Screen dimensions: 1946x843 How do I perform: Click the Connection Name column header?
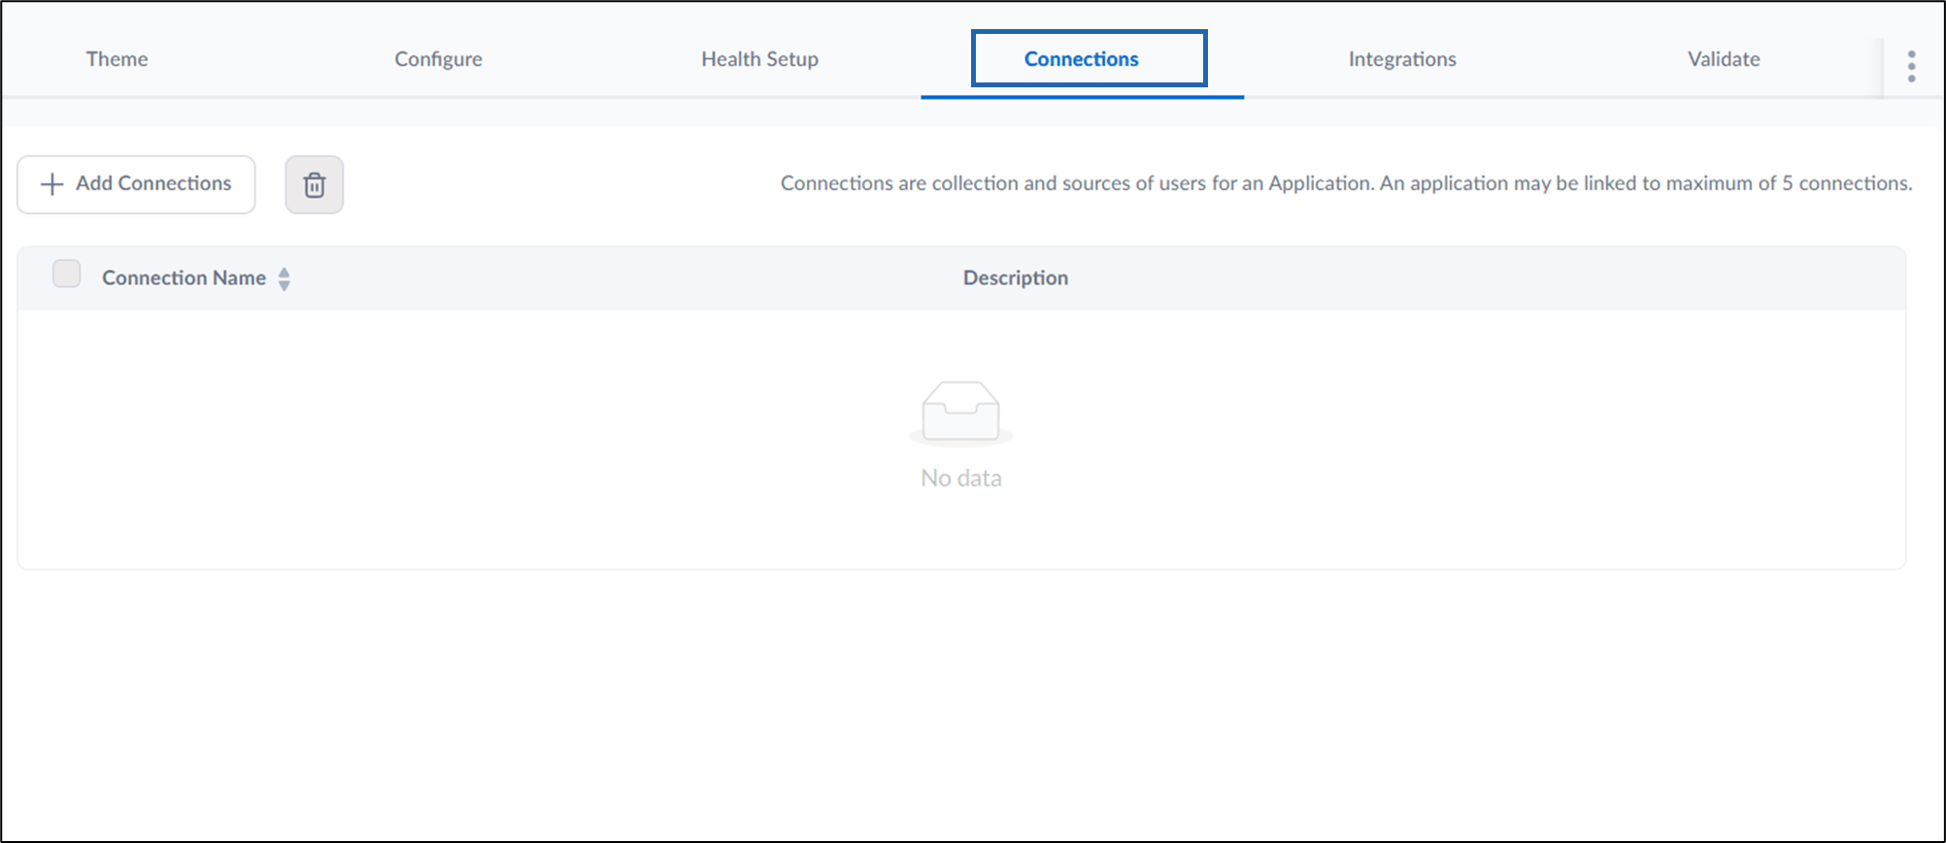pyautogui.click(x=184, y=278)
